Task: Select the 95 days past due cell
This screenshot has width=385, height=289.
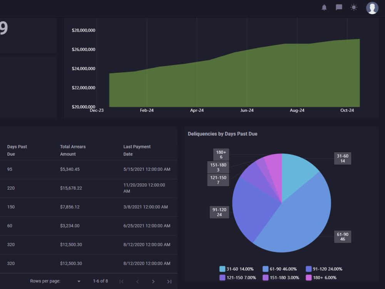Action: click(10, 169)
